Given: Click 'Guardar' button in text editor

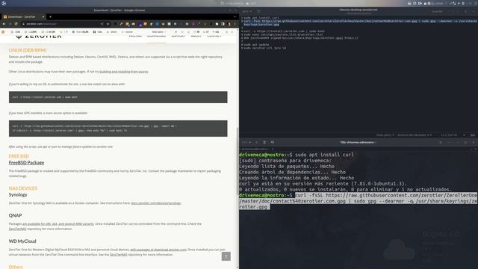Looking at the screenshot, I should pyautogui.click(x=437, y=12).
